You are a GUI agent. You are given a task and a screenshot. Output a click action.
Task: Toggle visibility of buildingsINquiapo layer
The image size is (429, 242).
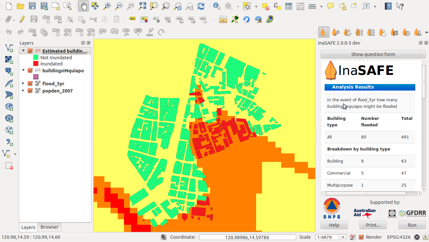click(30, 70)
